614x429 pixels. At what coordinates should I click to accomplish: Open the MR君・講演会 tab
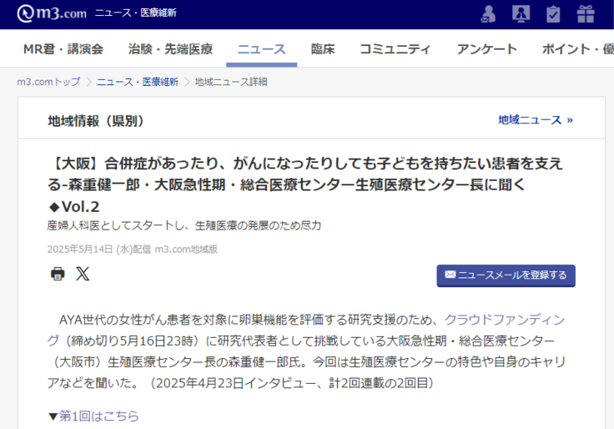point(63,49)
